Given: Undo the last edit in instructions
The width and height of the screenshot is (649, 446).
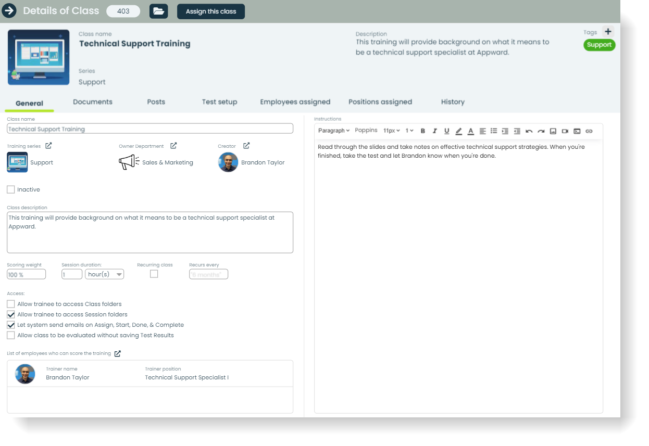Looking at the screenshot, I should pyautogui.click(x=529, y=131).
